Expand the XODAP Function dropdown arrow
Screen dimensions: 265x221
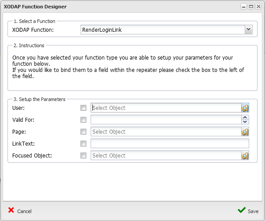point(248,30)
